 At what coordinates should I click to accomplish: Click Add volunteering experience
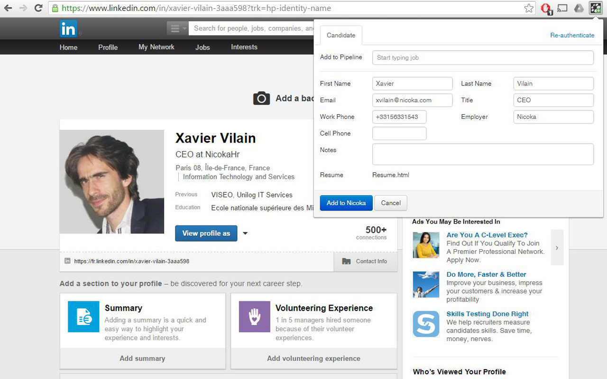[313, 359]
